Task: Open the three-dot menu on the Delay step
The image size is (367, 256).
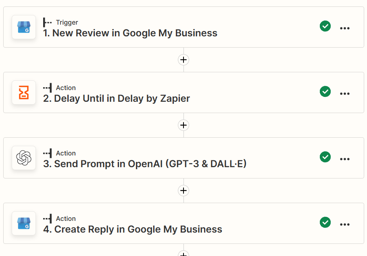Action: coord(345,93)
